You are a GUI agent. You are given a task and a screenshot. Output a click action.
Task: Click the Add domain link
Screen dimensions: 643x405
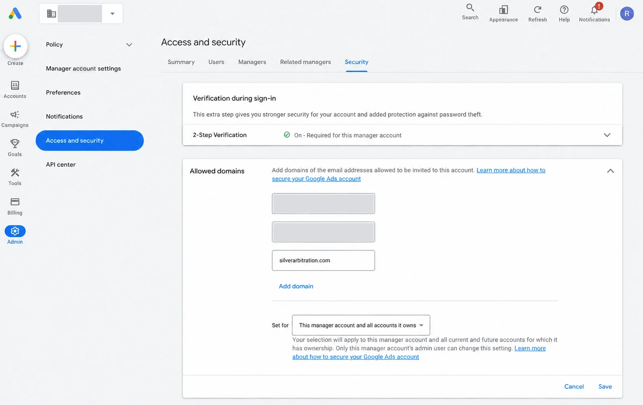(296, 286)
